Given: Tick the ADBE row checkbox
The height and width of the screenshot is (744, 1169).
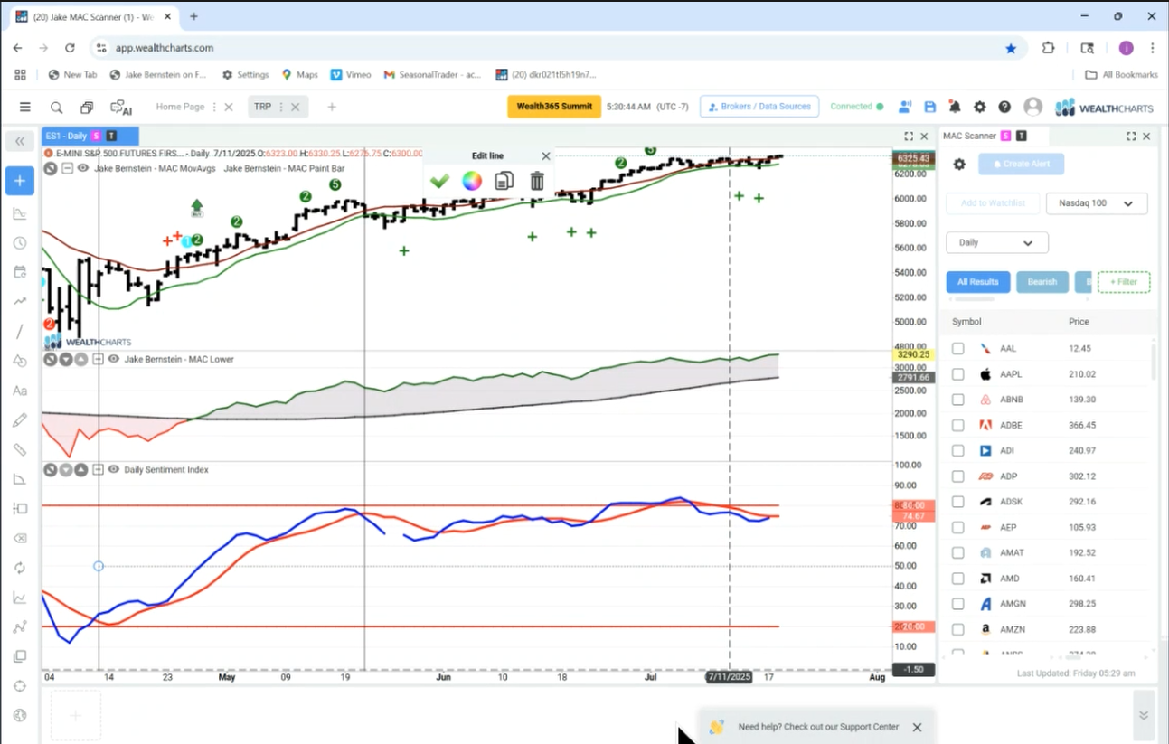Looking at the screenshot, I should coord(957,425).
